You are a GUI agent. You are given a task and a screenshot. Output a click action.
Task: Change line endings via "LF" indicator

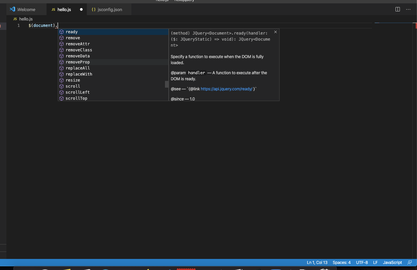[x=375, y=262]
